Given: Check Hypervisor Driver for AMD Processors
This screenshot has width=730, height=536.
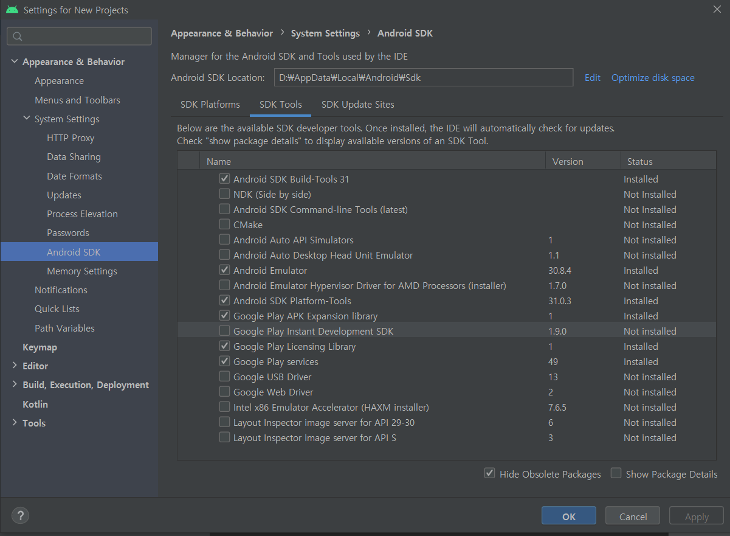Looking at the screenshot, I should (x=224, y=285).
